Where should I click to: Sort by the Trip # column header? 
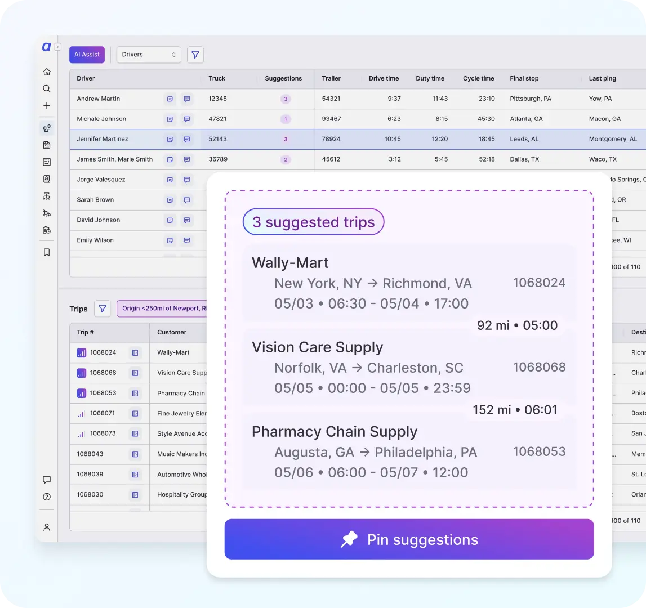85,332
